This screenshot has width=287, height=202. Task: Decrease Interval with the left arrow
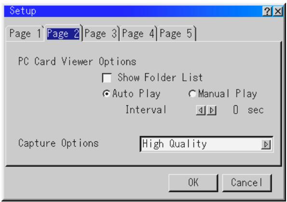[201, 110]
